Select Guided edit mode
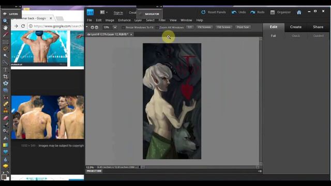The image size is (331, 186). point(318,36)
